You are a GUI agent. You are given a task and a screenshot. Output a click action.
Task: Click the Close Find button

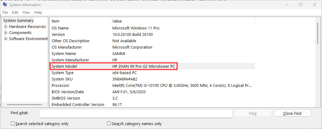pyautogui.click(x=292, y=113)
